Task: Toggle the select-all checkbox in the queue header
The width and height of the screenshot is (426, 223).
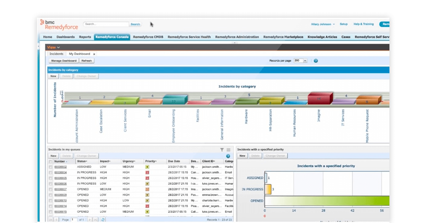Action: 50,162
